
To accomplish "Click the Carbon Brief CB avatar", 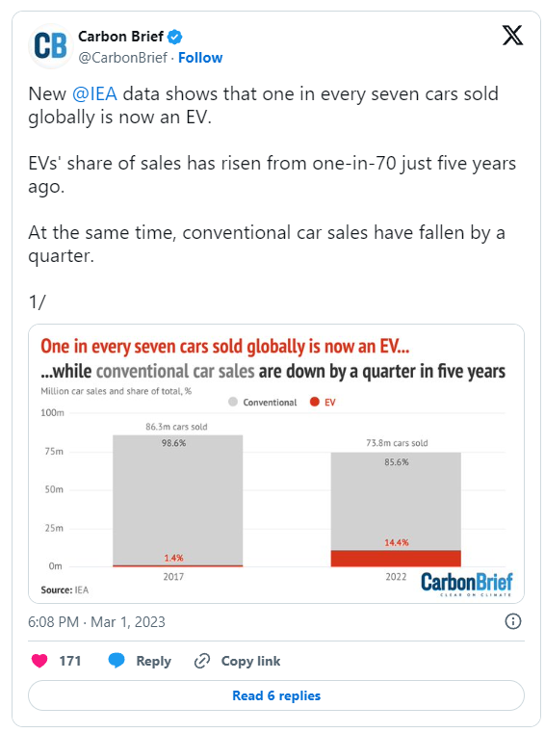I will (50, 46).
